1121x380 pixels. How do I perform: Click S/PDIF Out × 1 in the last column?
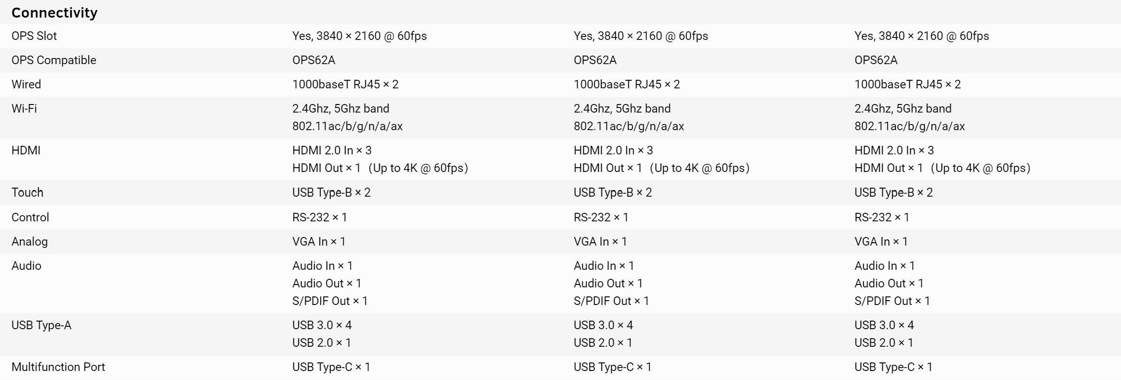point(892,301)
